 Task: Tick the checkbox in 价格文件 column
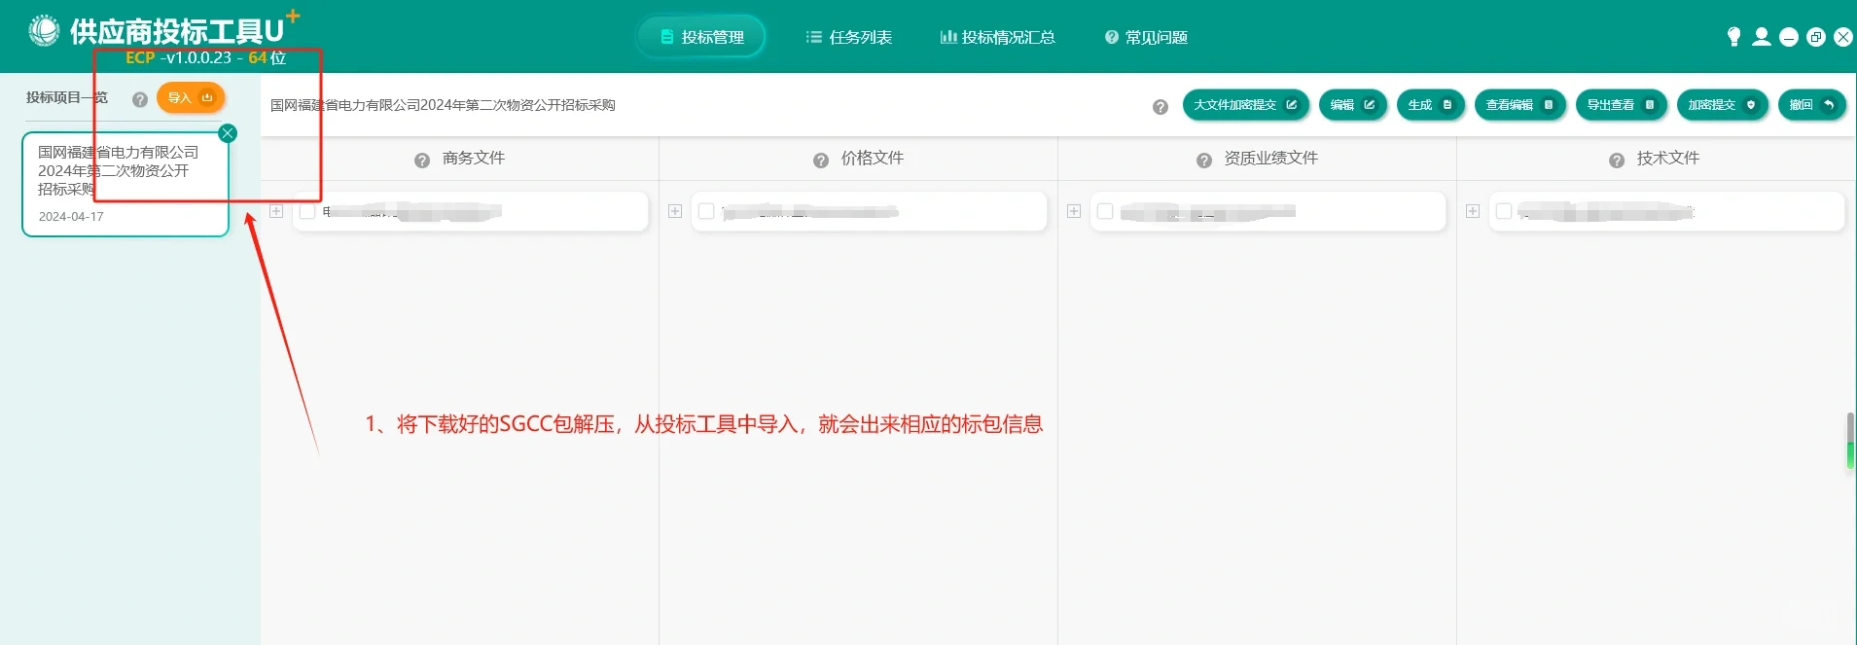[x=706, y=211]
